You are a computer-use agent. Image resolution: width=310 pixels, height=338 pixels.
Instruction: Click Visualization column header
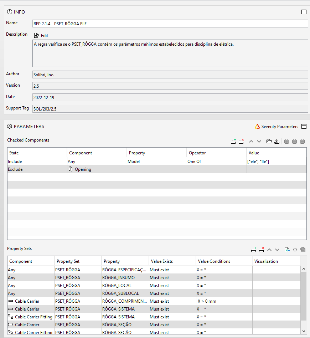pyautogui.click(x=276, y=261)
